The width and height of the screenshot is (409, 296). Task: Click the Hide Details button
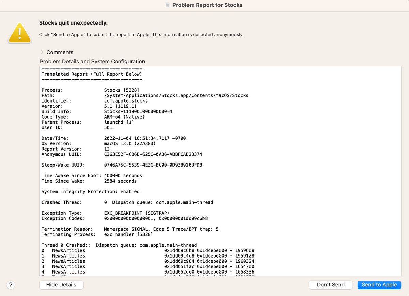(61, 285)
